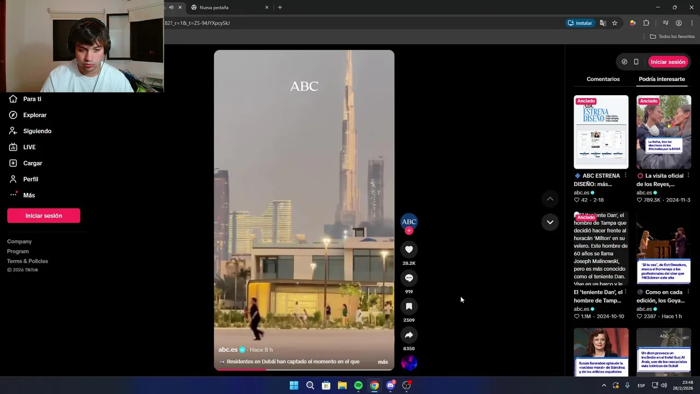Open options for La visita oficial video
Screen dimensions: 700x394
pos(688,176)
